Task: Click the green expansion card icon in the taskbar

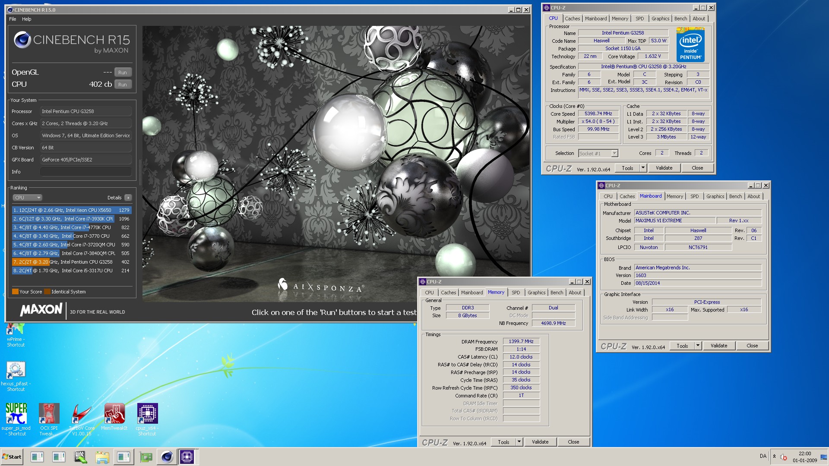Action: 146,457
